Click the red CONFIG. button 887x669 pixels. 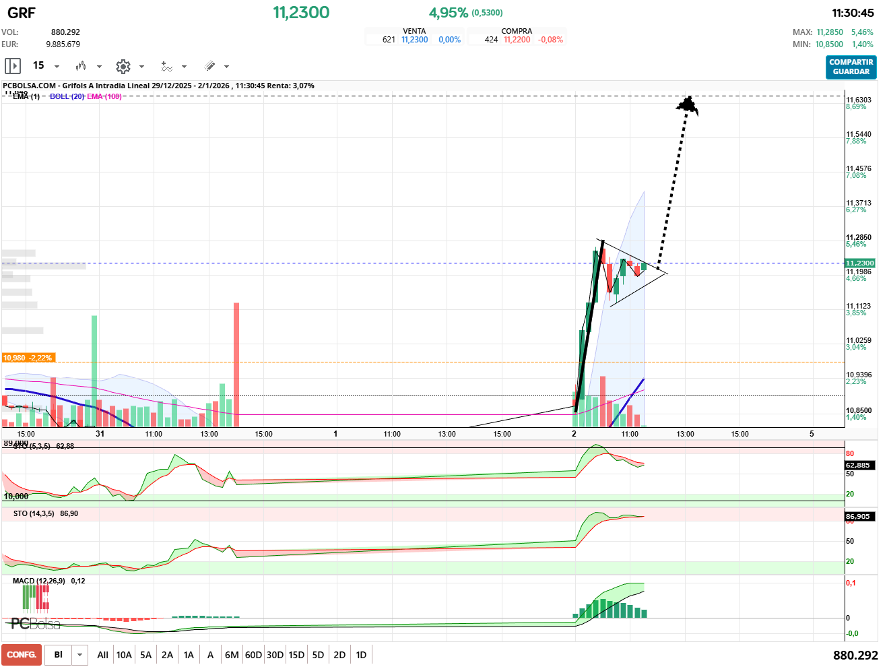click(22, 655)
